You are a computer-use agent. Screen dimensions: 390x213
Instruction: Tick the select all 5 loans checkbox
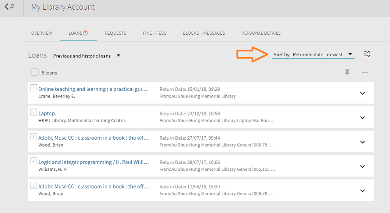pos(35,72)
